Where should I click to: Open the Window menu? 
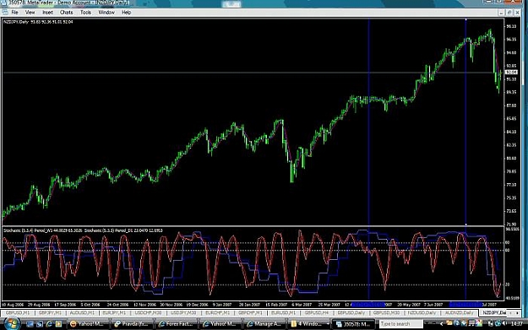106,13
